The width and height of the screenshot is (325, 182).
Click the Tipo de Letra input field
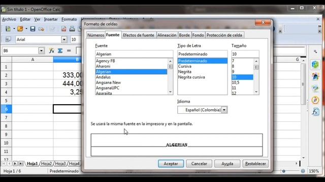pos(202,54)
